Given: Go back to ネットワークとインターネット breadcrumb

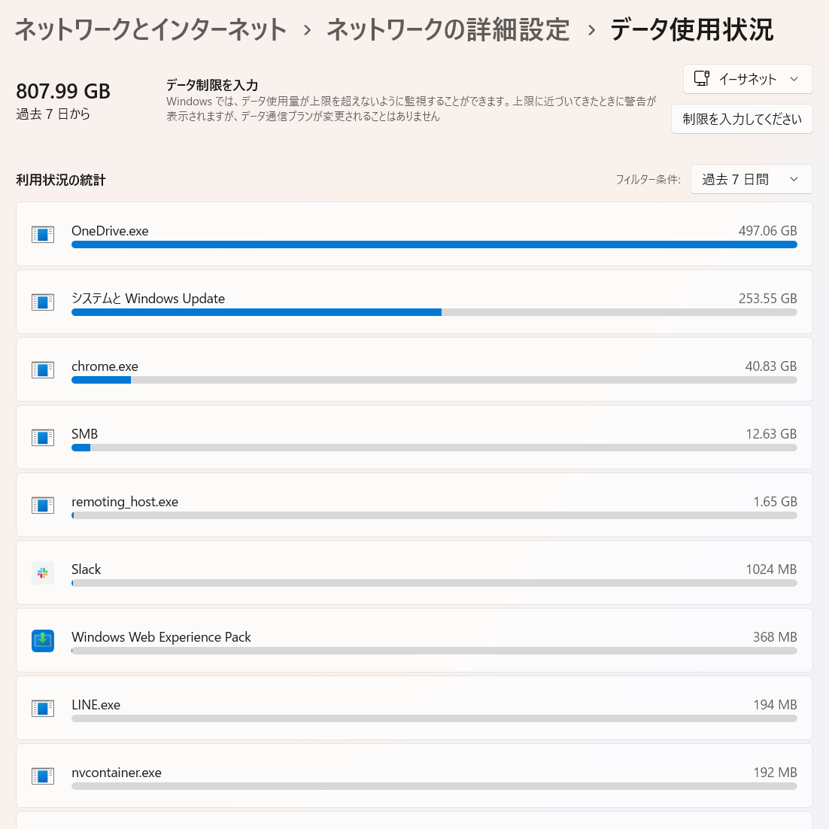Looking at the screenshot, I should coord(150,30).
